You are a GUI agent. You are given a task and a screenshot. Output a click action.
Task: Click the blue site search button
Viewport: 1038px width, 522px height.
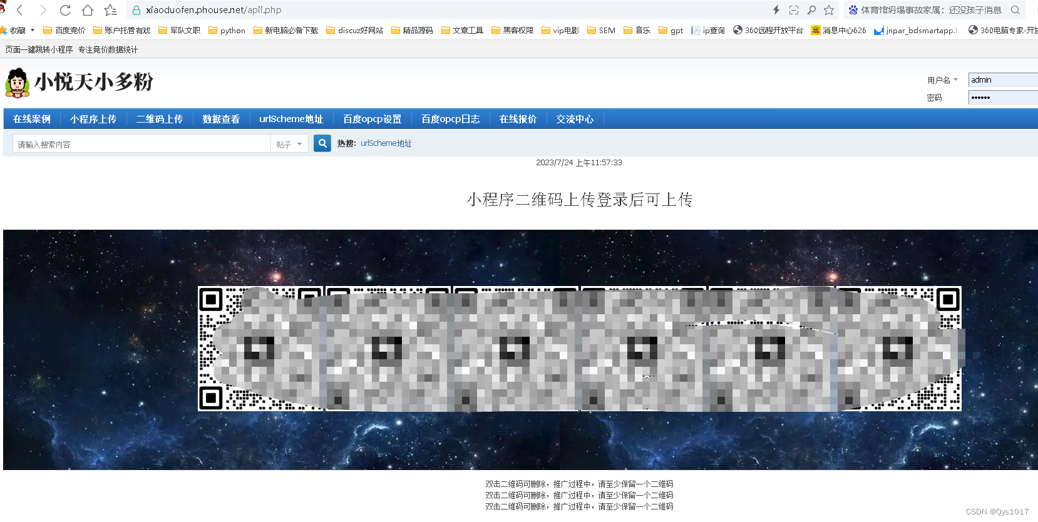click(x=322, y=143)
